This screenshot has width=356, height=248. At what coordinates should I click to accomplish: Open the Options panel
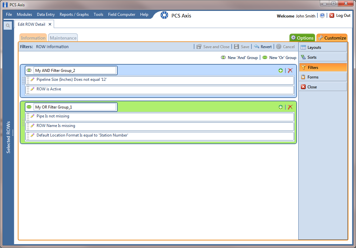click(x=302, y=38)
